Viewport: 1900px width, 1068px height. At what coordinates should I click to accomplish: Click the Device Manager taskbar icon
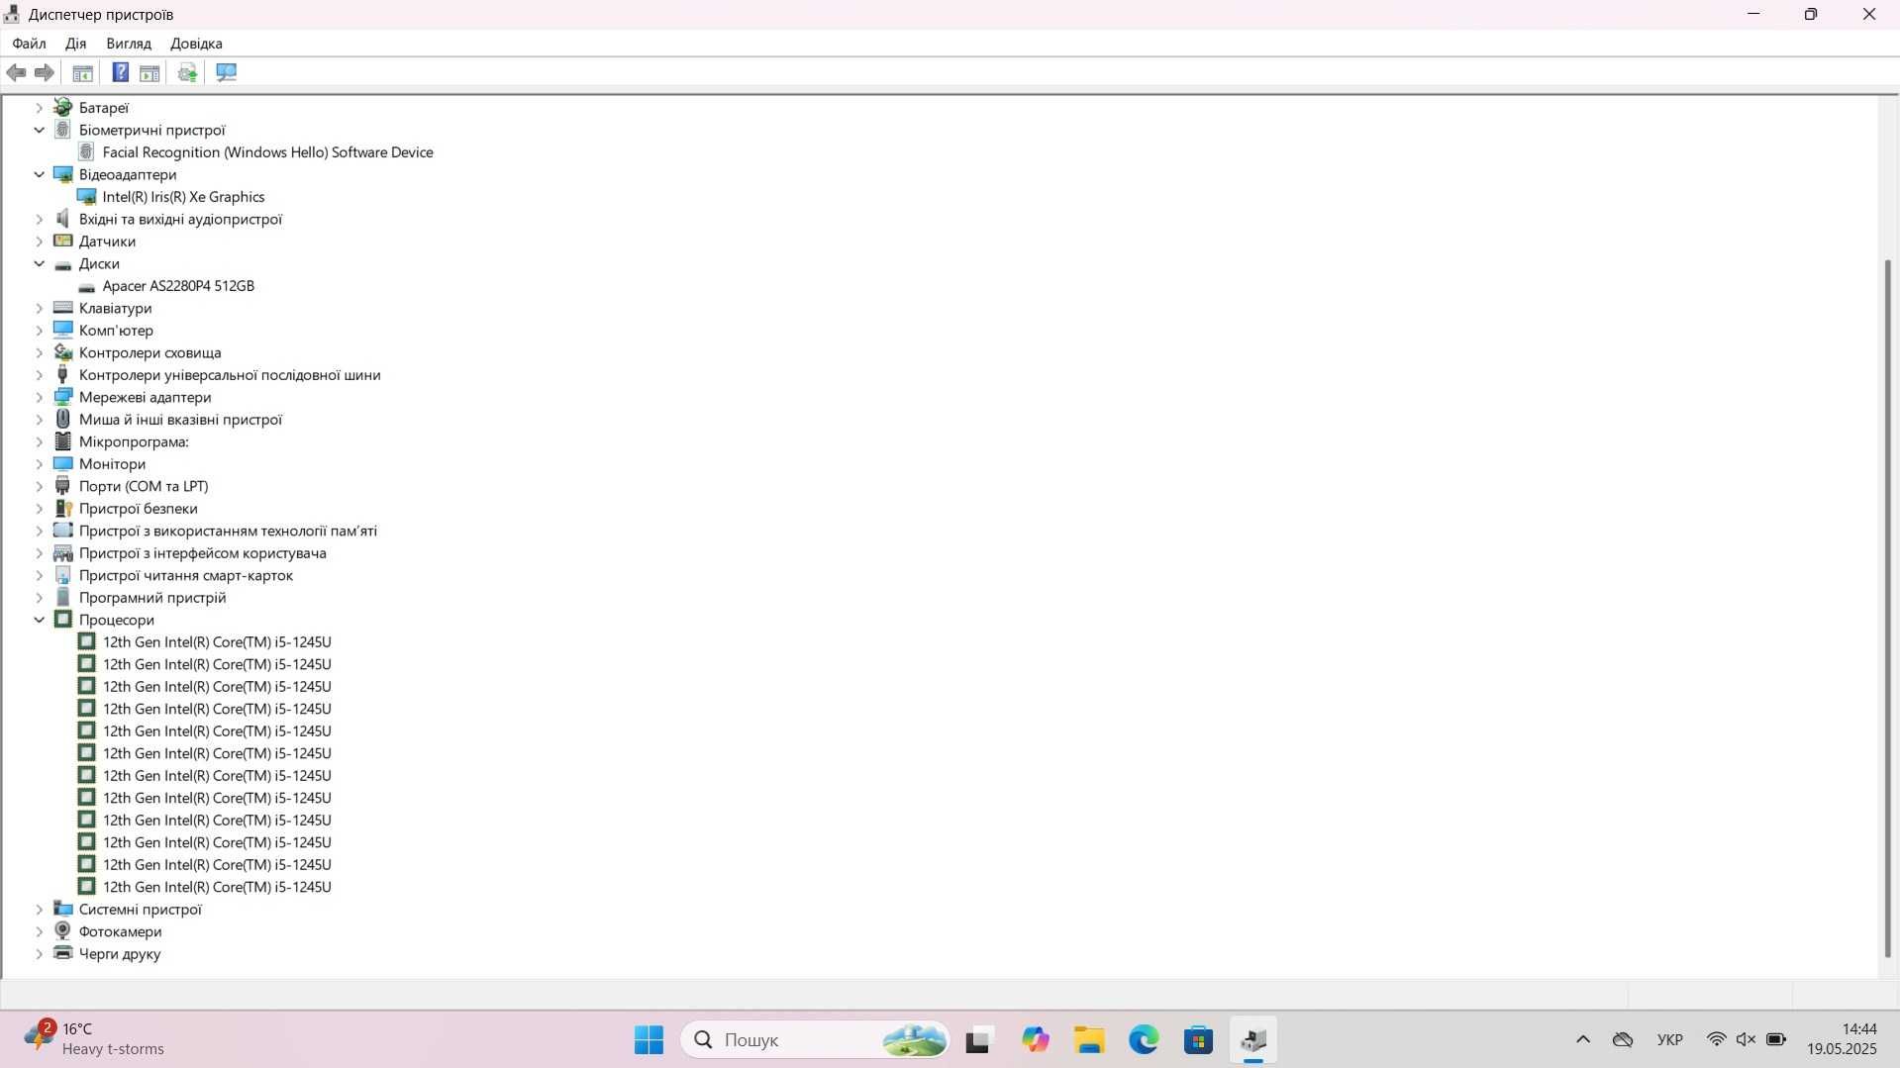[x=1253, y=1039]
